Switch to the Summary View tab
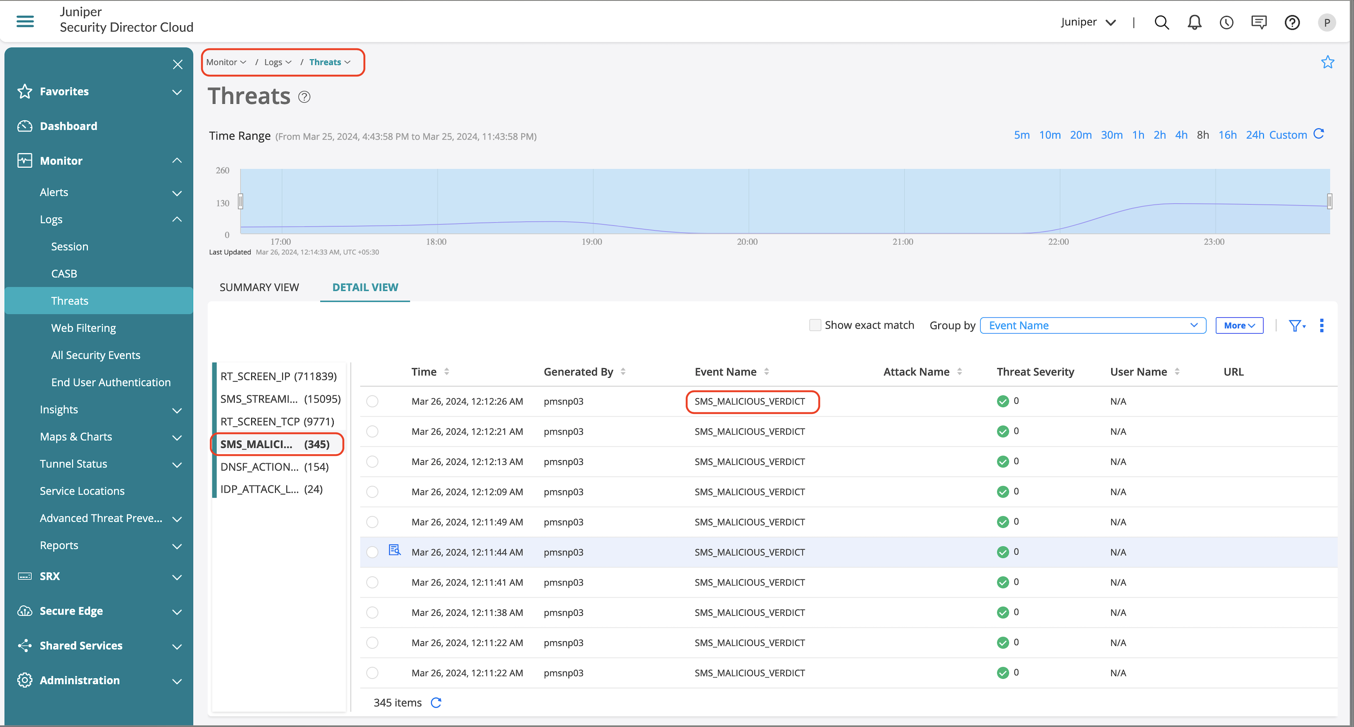This screenshot has height=727, width=1354. point(259,287)
